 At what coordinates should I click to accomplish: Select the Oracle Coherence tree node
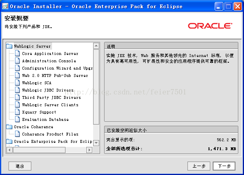coord(33,127)
